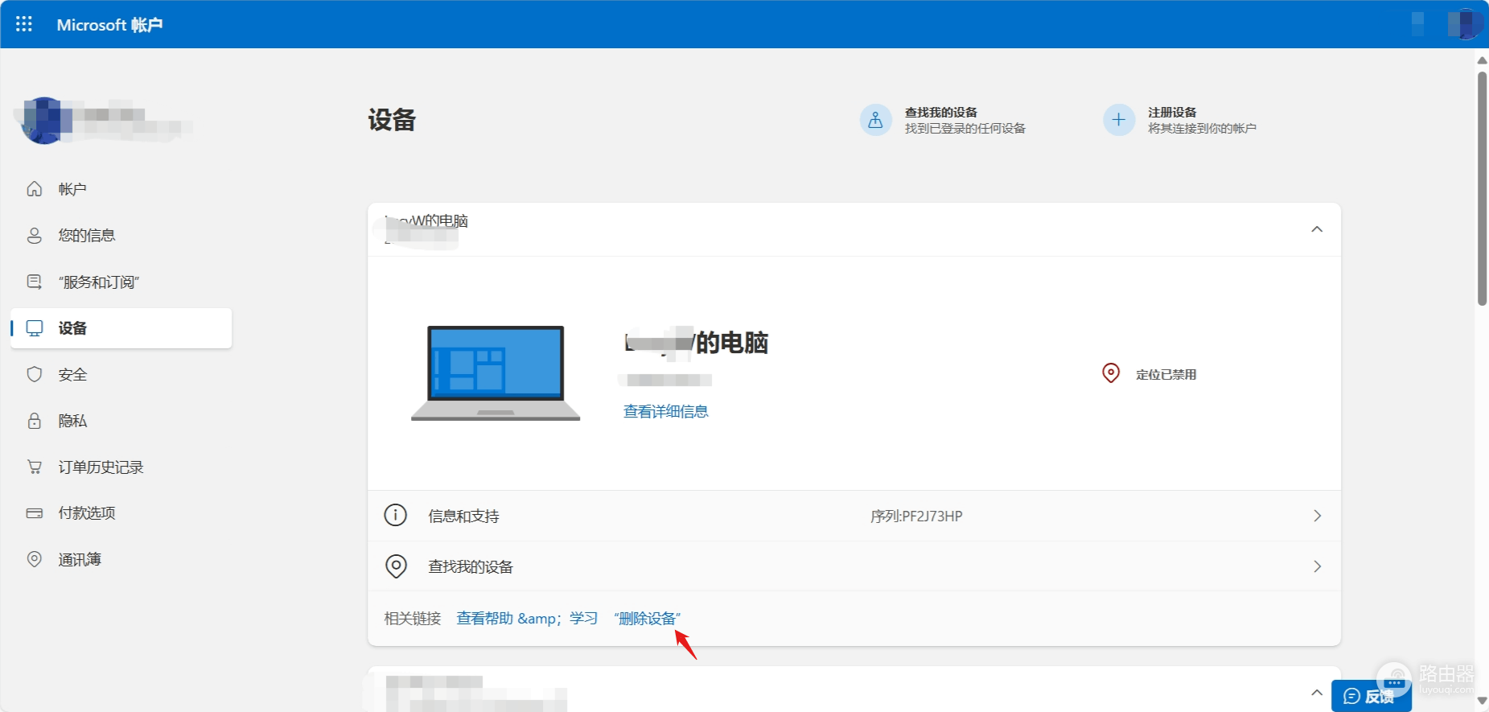Open 查看详细信息 link
This screenshot has height=712, width=1489.
pos(666,412)
